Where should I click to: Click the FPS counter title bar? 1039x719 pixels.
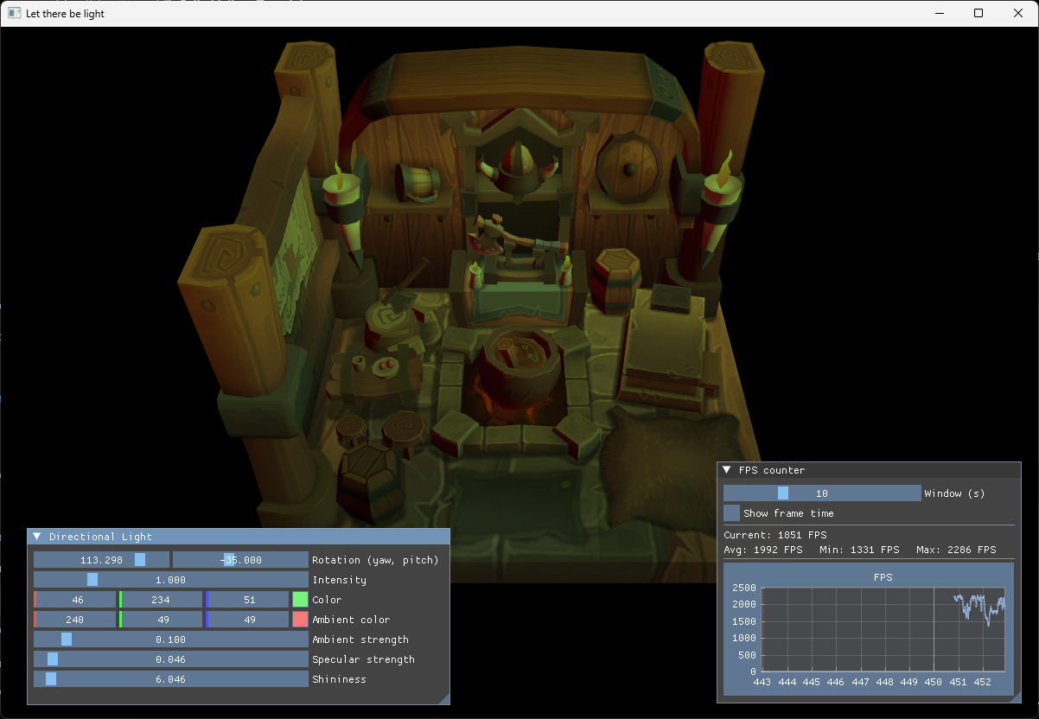(x=869, y=470)
